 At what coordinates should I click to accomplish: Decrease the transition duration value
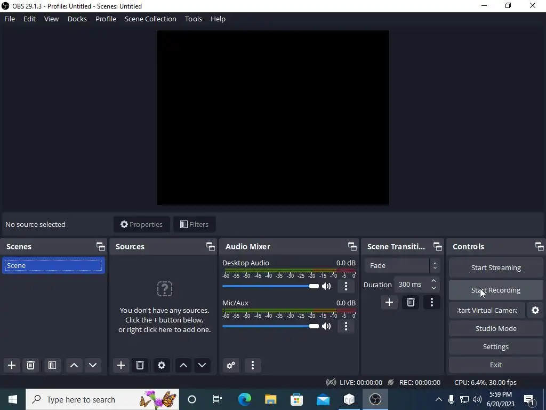[433, 288]
